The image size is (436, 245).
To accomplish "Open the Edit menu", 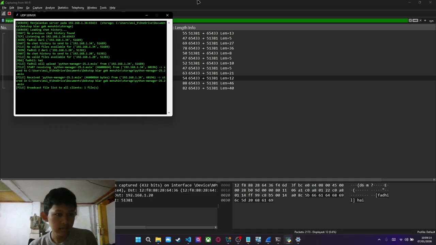I will click(12, 7).
